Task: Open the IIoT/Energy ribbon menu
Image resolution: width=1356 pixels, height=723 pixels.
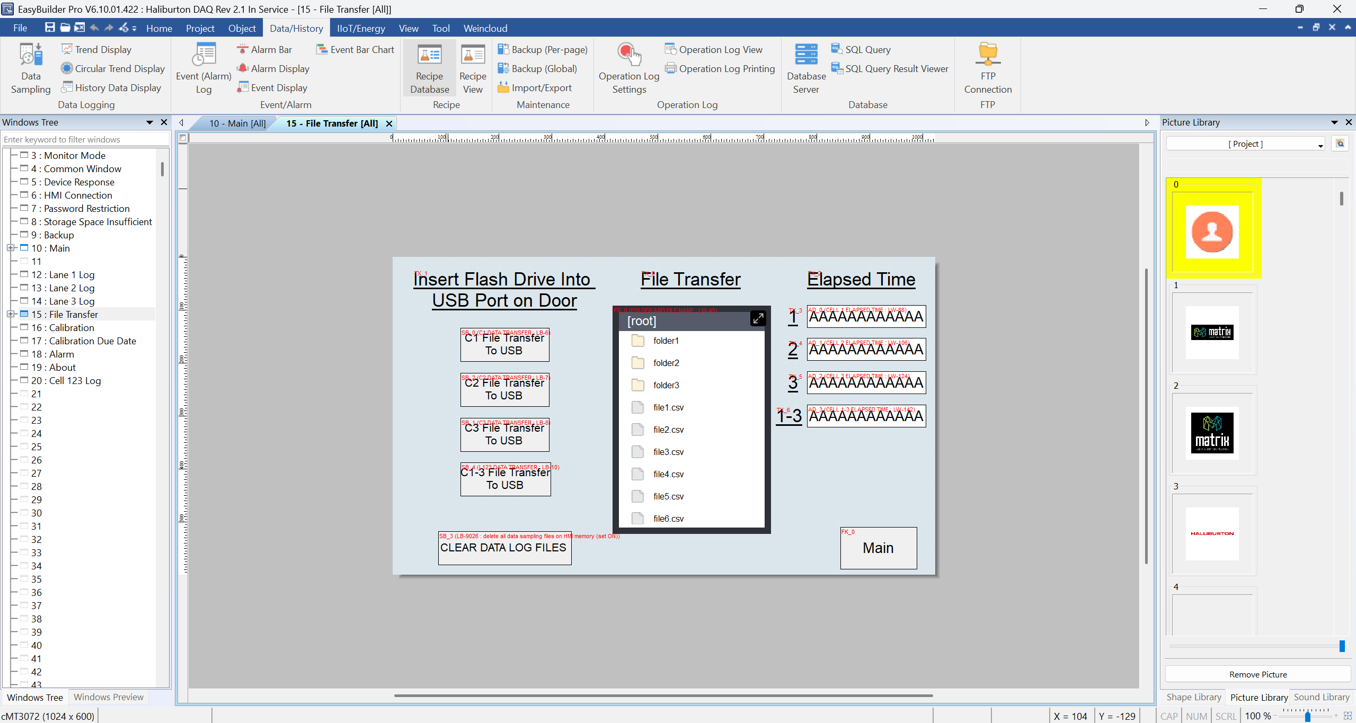Action: (361, 28)
